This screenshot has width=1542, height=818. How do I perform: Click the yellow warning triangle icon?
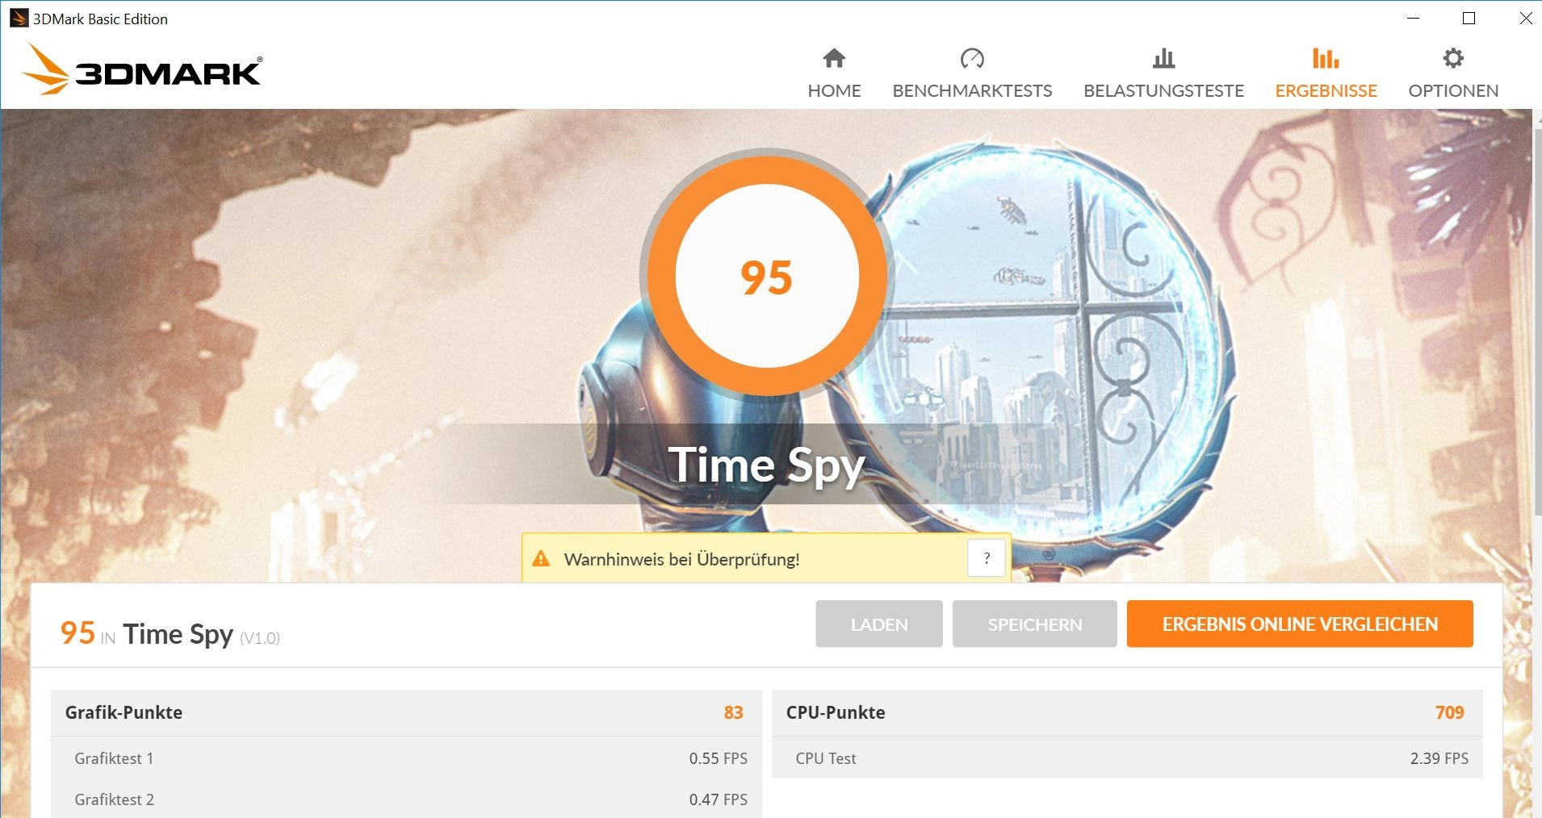pos(541,558)
